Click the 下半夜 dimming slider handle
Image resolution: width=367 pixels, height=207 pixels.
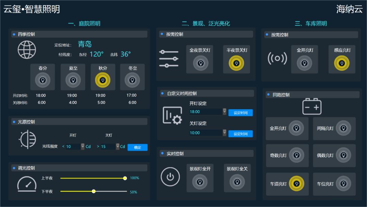tap(94, 191)
